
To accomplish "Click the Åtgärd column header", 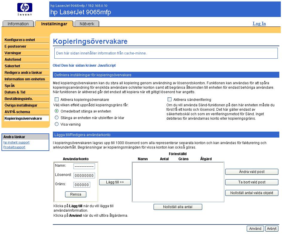I will pos(206,159).
